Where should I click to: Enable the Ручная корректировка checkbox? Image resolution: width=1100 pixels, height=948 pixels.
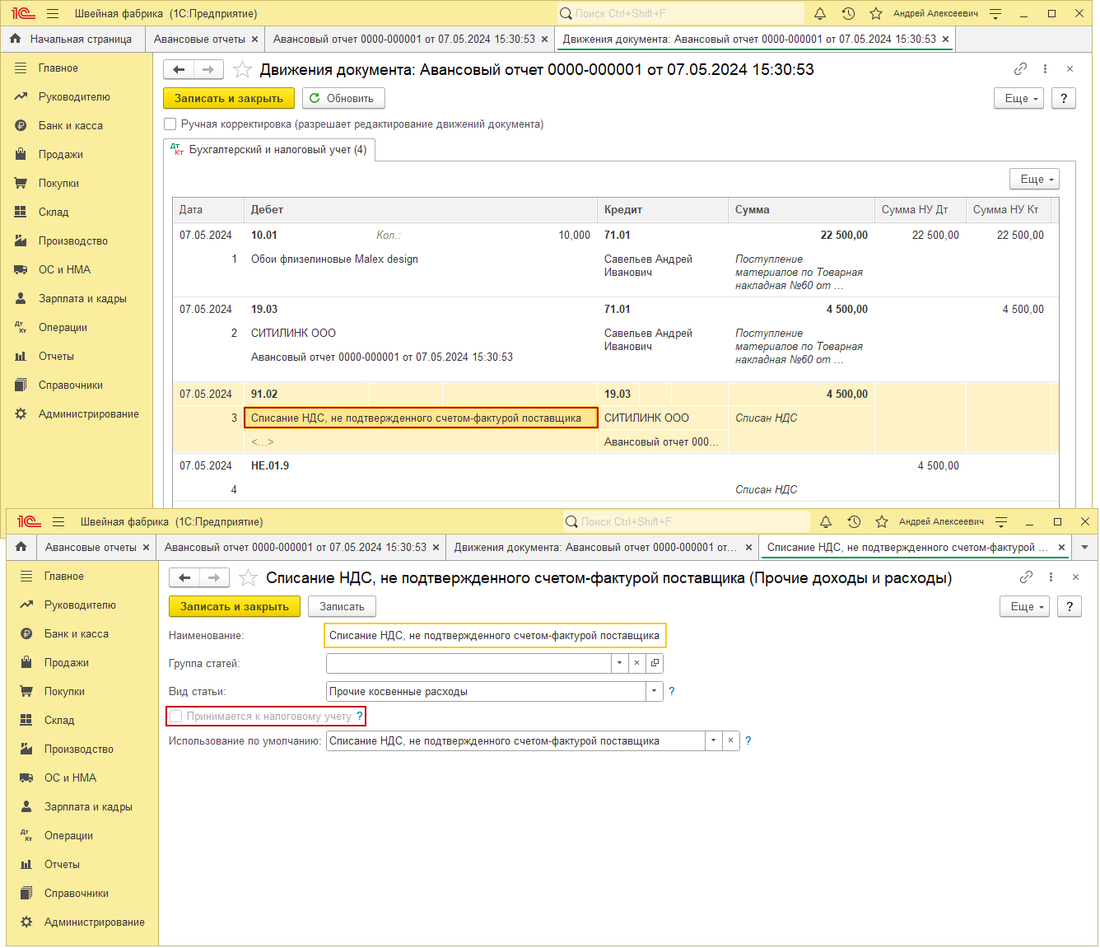(x=170, y=124)
